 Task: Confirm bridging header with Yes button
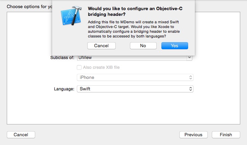pos(175,46)
